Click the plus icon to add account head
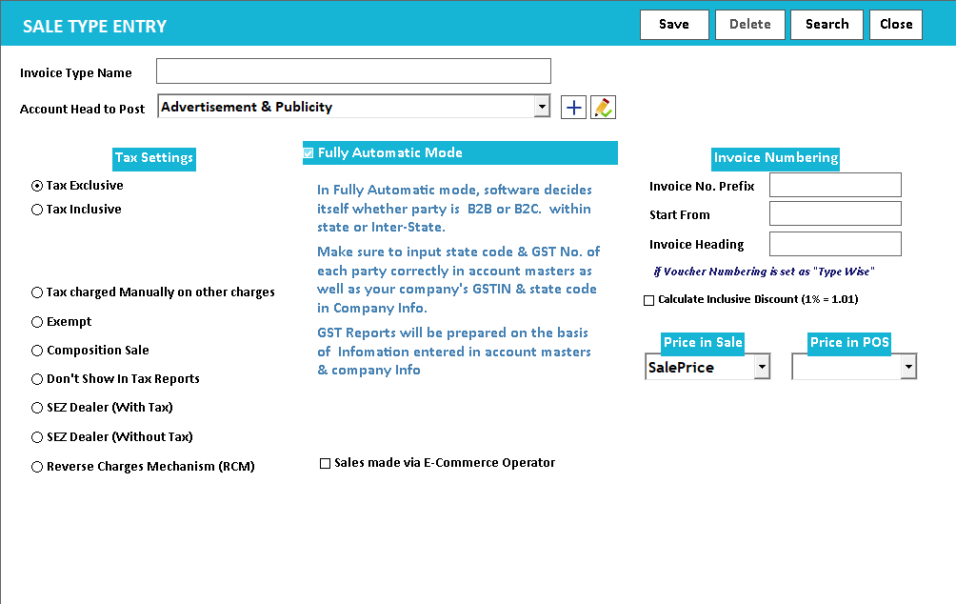The width and height of the screenshot is (956, 604). point(573,108)
